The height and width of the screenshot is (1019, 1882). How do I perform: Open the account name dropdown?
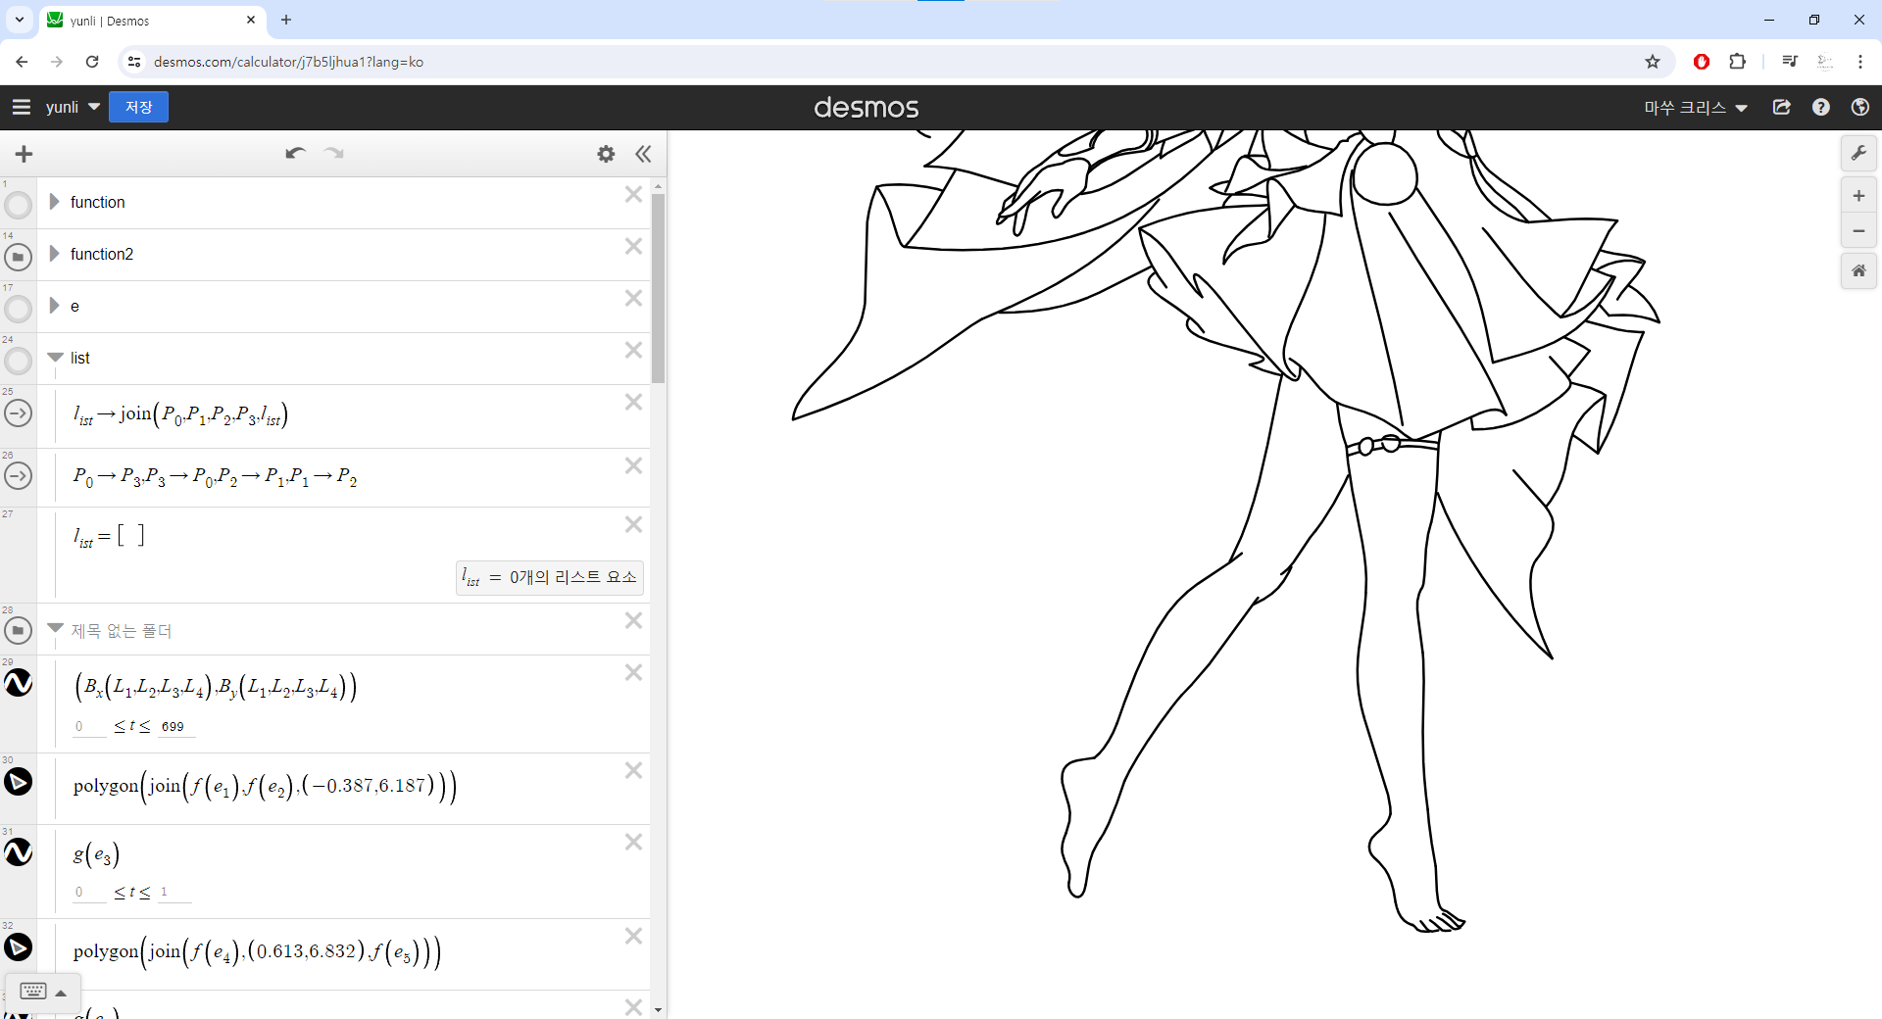point(1696,108)
